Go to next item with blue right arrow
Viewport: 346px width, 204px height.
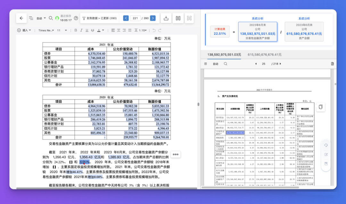(x=153, y=18)
